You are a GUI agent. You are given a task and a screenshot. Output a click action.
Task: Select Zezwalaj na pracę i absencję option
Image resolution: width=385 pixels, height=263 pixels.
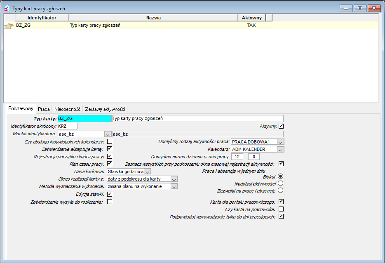pyautogui.click(x=281, y=190)
